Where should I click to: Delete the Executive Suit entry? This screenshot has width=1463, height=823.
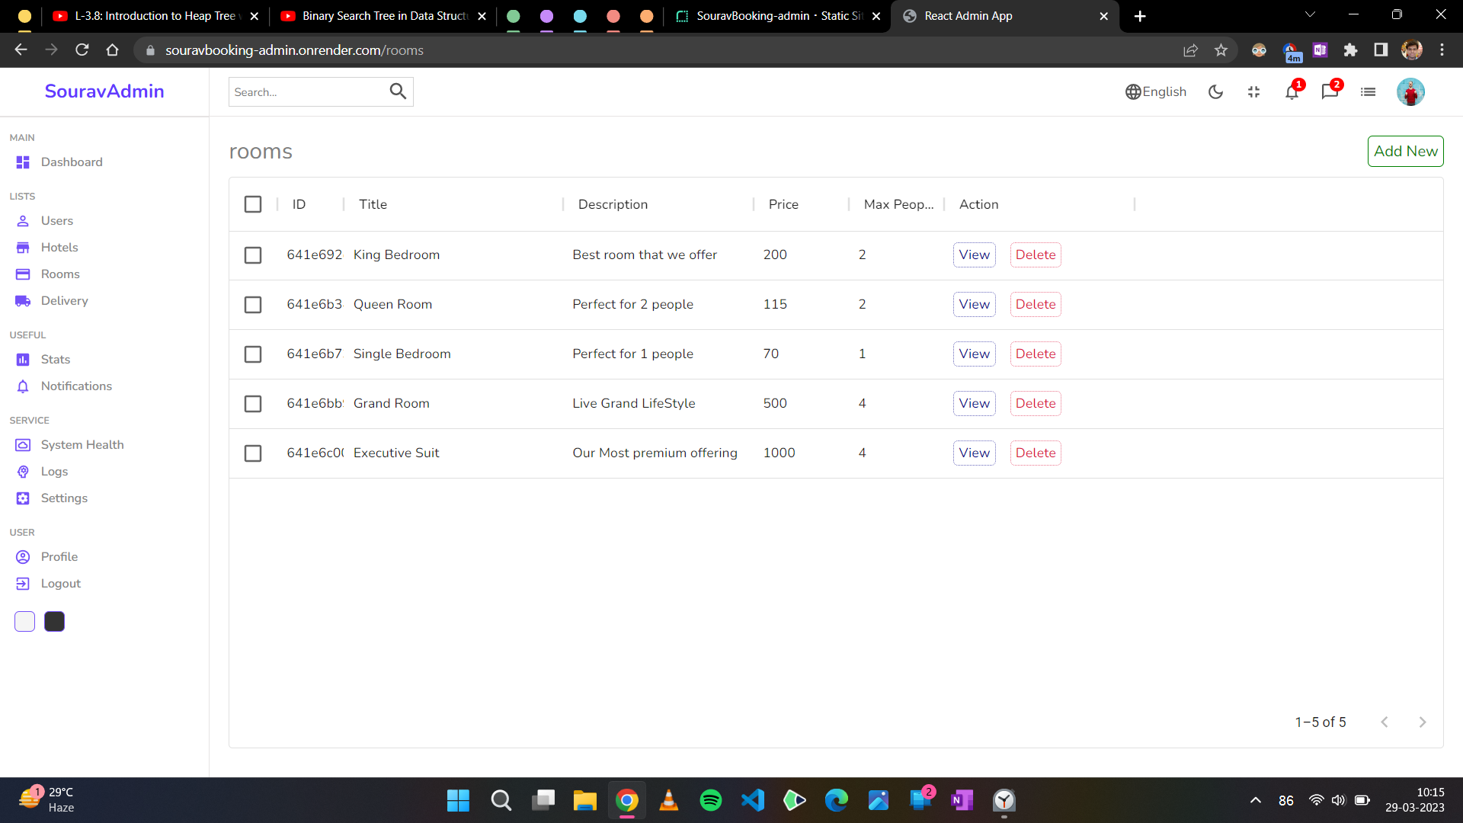click(1036, 453)
